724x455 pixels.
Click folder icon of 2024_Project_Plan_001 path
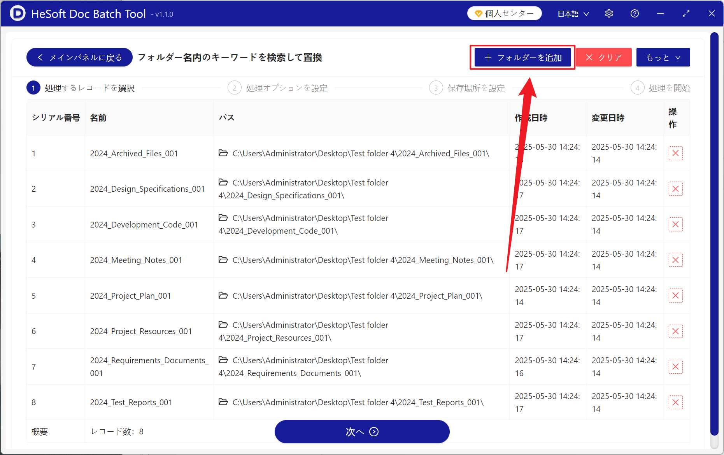(223, 296)
